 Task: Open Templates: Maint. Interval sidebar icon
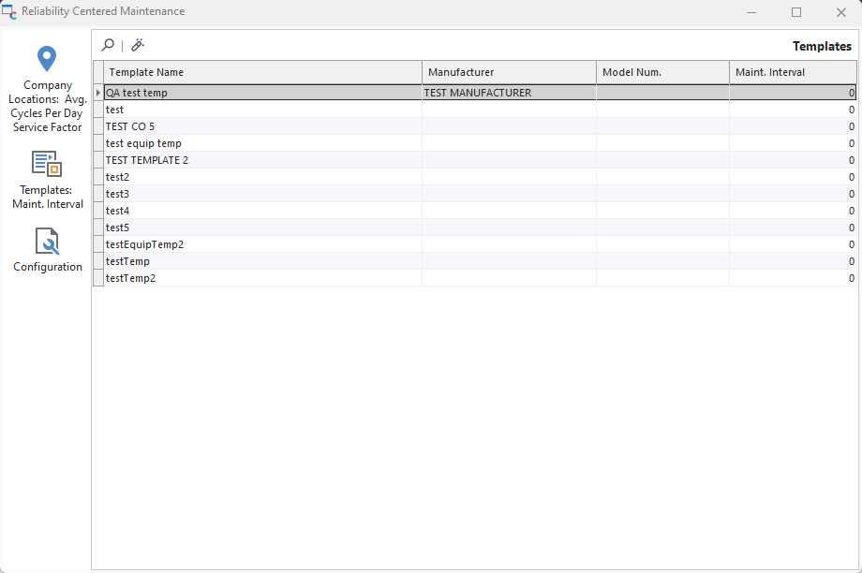[x=47, y=164]
